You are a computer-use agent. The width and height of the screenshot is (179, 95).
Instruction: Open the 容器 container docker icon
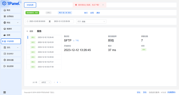(x=5, y=35)
